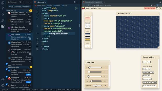Split the editor to the right

(74, 2)
